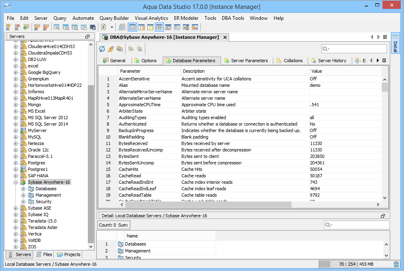Click the script scroll icon in main toolbar
Image resolution: width=404 pixels, height=271 pixels.
pos(122,27)
